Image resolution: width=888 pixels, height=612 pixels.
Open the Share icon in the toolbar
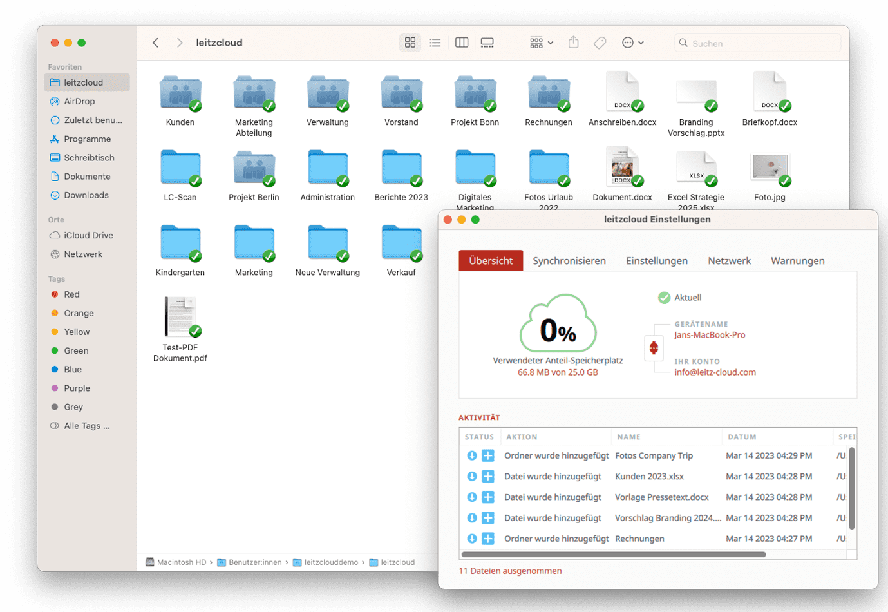pyautogui.click(x=574, y=42)
